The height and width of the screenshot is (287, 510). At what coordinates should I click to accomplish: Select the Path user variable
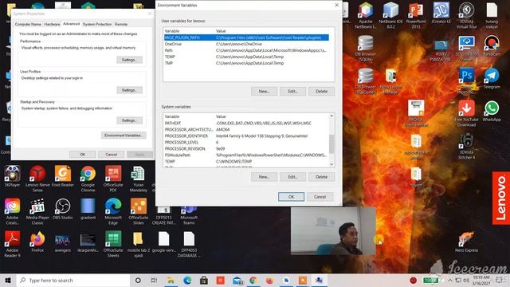click(246, 50)
